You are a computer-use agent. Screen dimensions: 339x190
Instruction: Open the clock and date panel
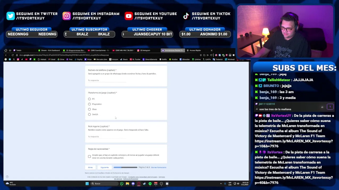click(245, 183)
